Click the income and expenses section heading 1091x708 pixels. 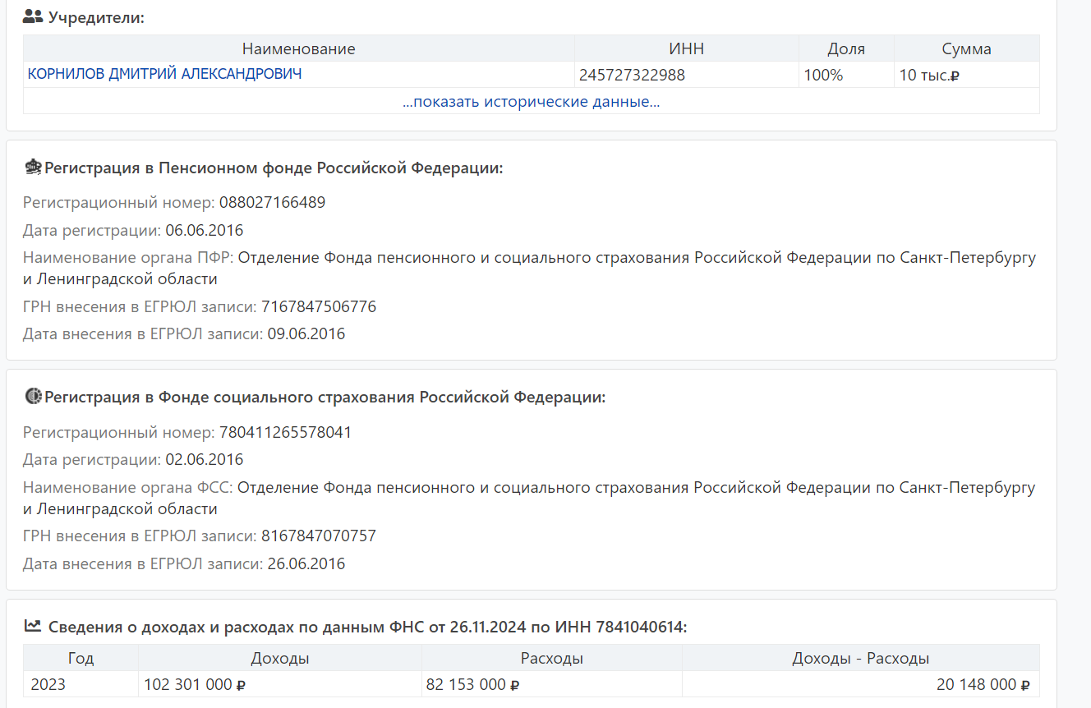pyautogui.click(x=368, y=627)
